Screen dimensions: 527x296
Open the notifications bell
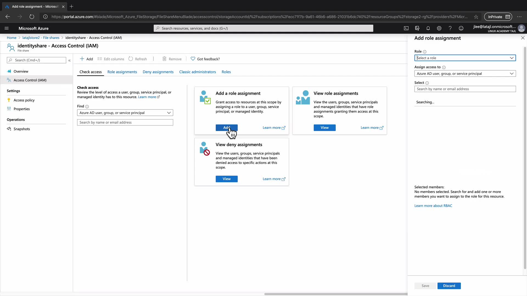coord(428,28)
